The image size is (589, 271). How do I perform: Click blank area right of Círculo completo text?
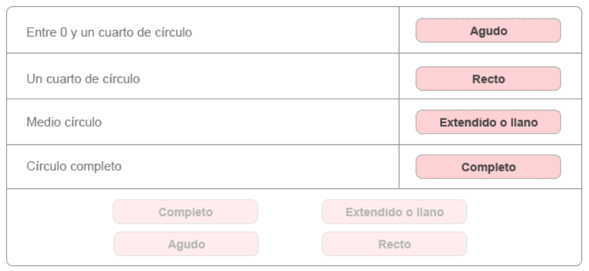[260, 167]
